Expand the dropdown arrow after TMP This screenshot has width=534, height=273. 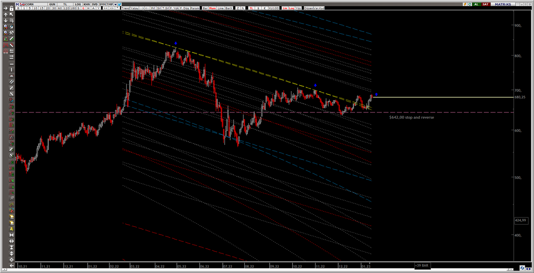(115, 4)
